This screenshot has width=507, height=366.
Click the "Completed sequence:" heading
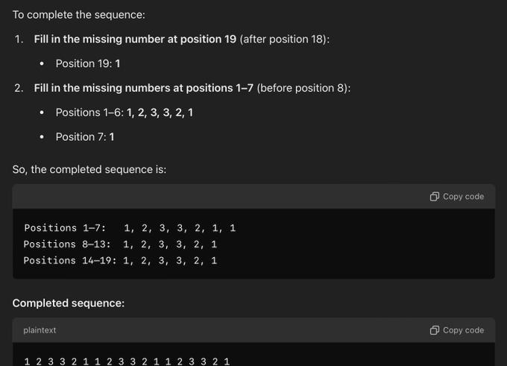point(69,303)
